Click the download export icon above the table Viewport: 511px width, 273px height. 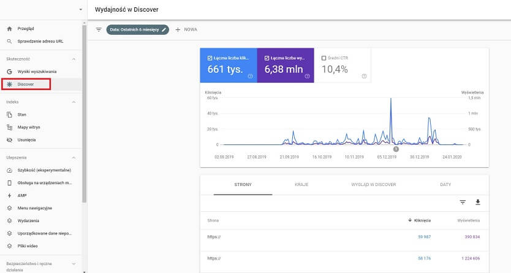(x=478, y=202)
